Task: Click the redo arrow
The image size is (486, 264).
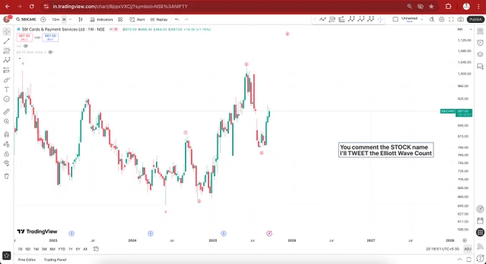Action: click(x=187, y=19)
